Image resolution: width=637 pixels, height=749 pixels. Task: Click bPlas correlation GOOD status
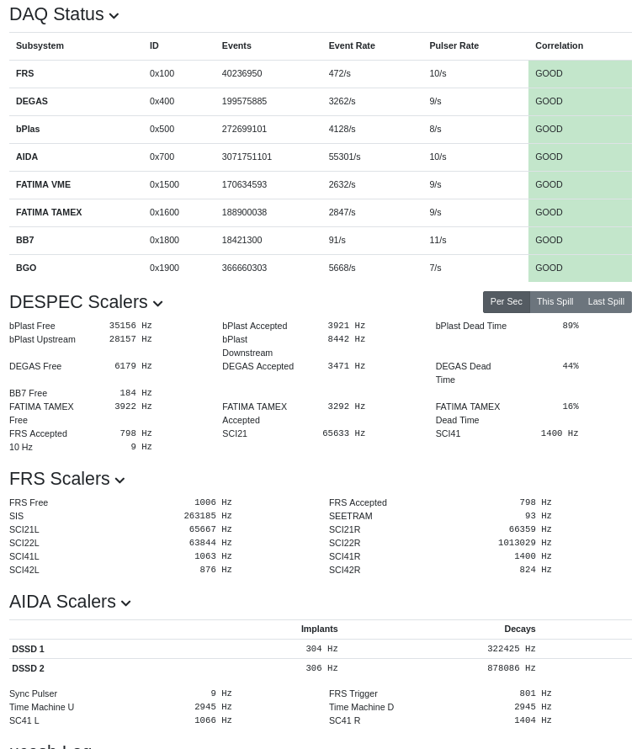click(580, 130)
